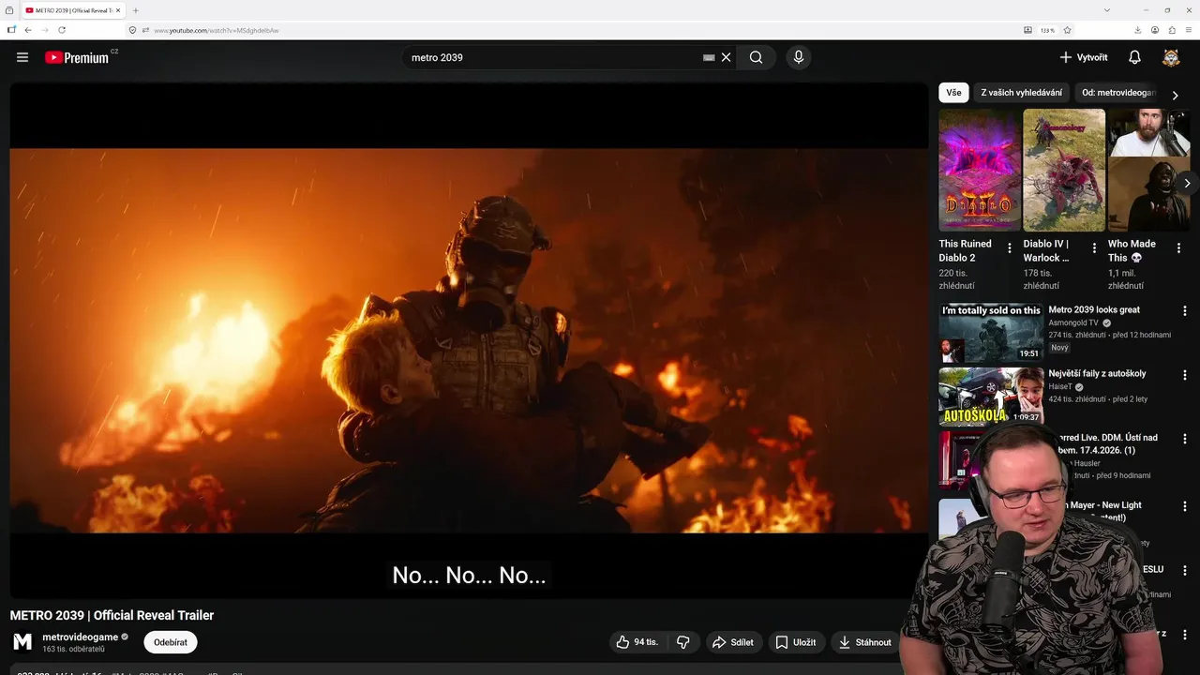The width and height of the screenshot is (1200, 675).
Task: Open Asmongold TV channel name
Action: point(1073,322)
